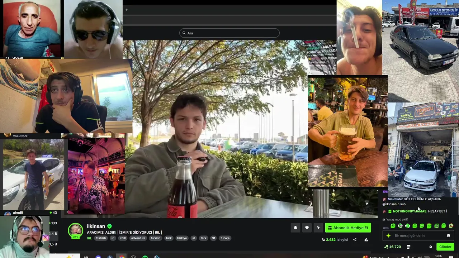Click the VALORANT label in the sidebar
The height and width of the screenshot is (258, 459).
click(21, 136)
